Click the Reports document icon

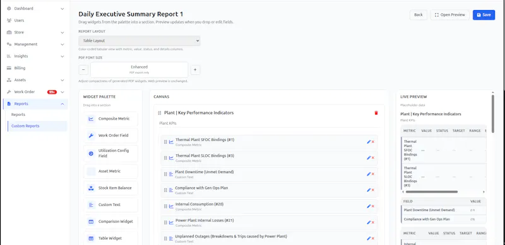coord(9,104)
